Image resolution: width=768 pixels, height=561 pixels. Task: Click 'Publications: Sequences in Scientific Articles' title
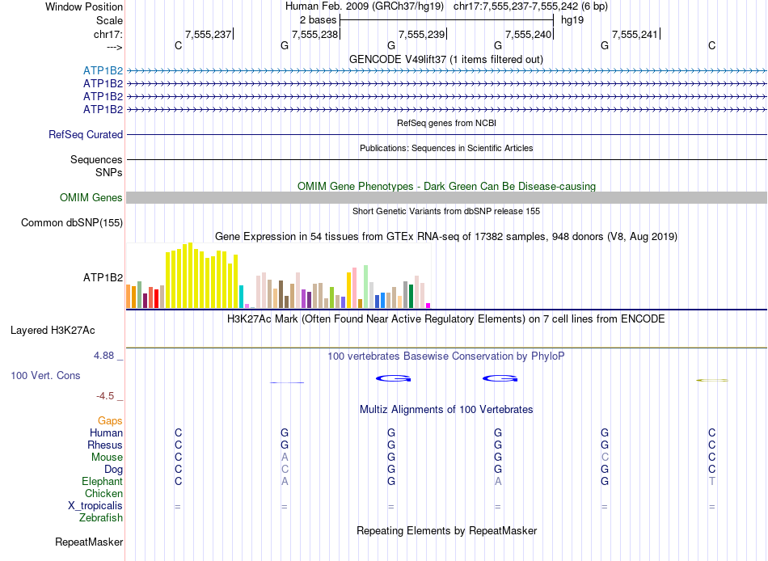tap(446, 148)
